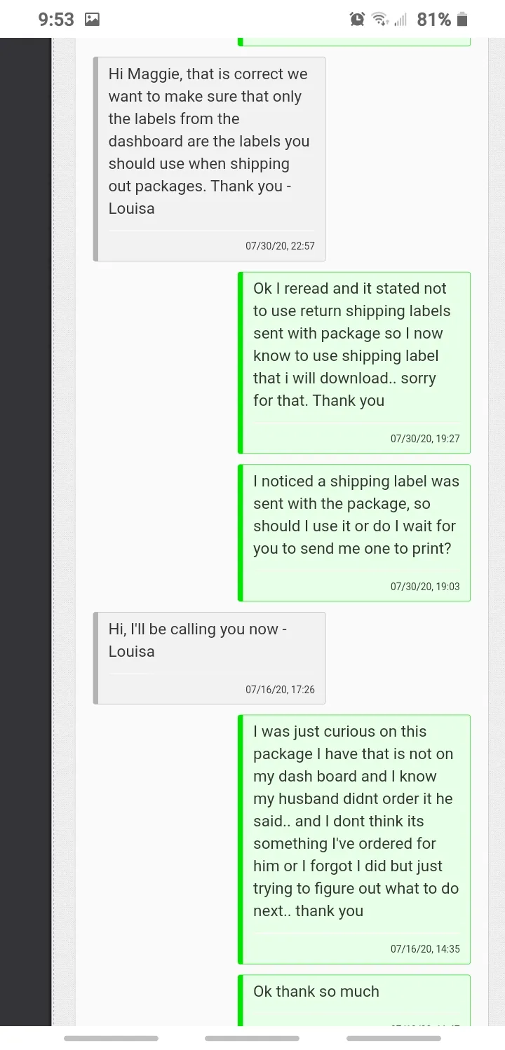Tap the image notification icon
This screenshot has width=505, height=1050.
[x=92, y=20]
